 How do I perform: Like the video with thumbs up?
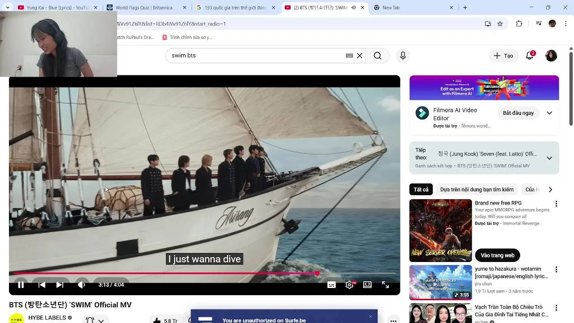(165, 320)
